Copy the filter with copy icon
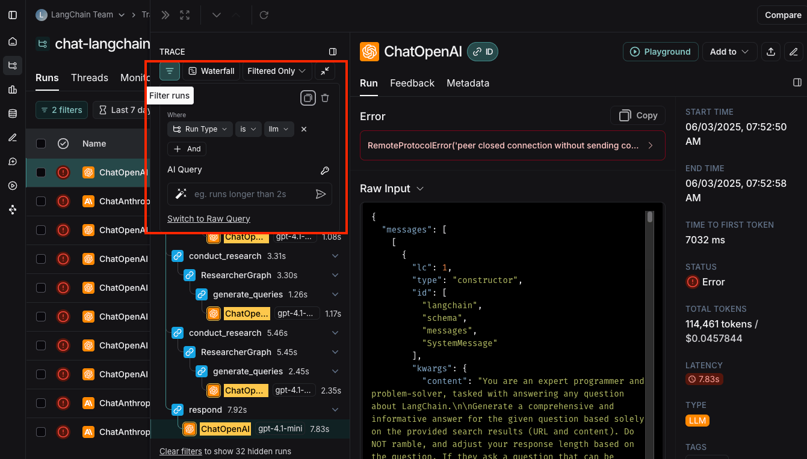Screen dimensions: 807x459 pyautogui.click(x=308, y=98)
